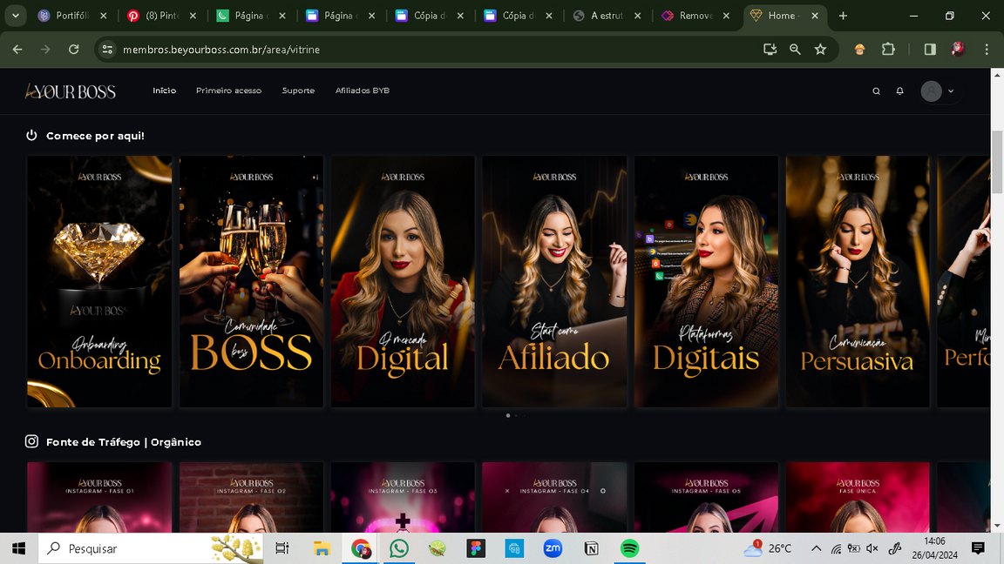Click the Be Your Boss logo

(71, 91)
